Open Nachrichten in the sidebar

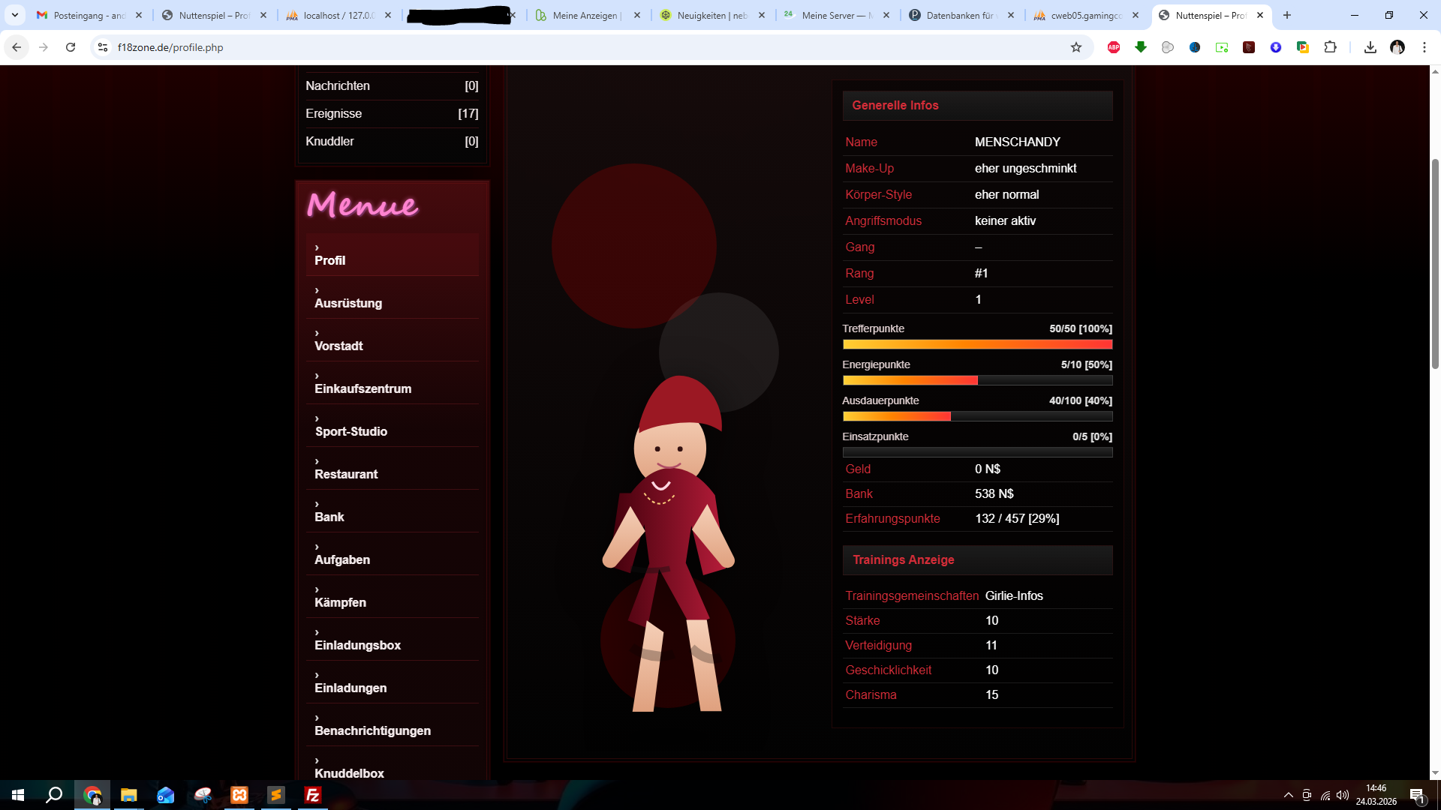click(338, 85)
